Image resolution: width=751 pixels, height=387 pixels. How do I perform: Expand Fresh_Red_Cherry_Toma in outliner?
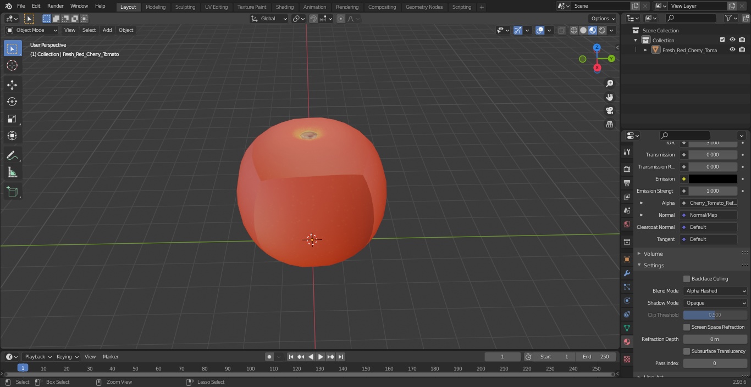(x=645, y=50)
